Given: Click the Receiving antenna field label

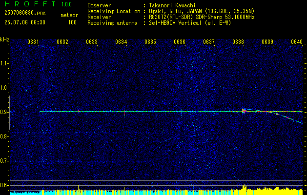Looking at the screenshot, I should click(x=112, y=23).
